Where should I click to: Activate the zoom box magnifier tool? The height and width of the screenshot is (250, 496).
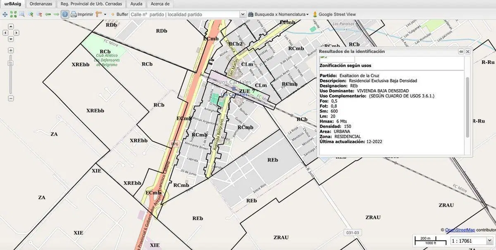(x=22, y=14)
